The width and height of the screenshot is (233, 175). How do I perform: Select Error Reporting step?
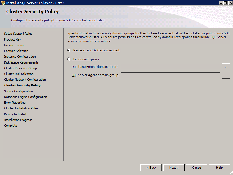tap(15, 103)
